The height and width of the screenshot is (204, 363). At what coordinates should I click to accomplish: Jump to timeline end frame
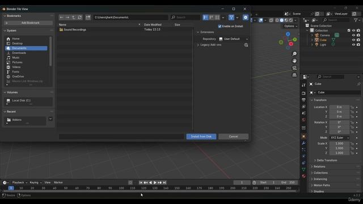click(164, 182)
